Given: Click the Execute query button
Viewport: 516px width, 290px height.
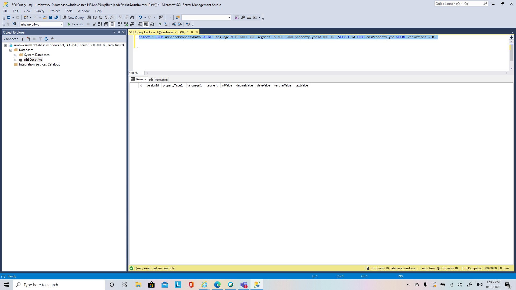Looking at the screenshot, I should click(76, 24).
